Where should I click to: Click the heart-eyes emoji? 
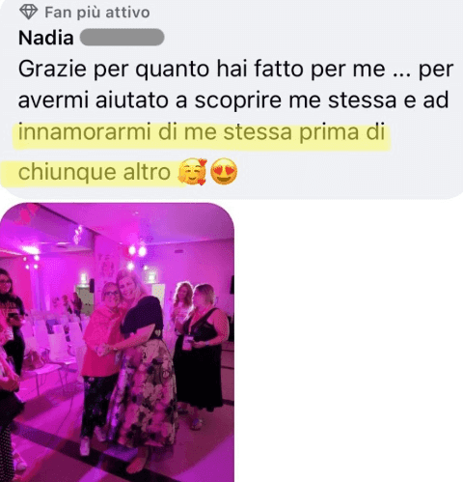224,172
